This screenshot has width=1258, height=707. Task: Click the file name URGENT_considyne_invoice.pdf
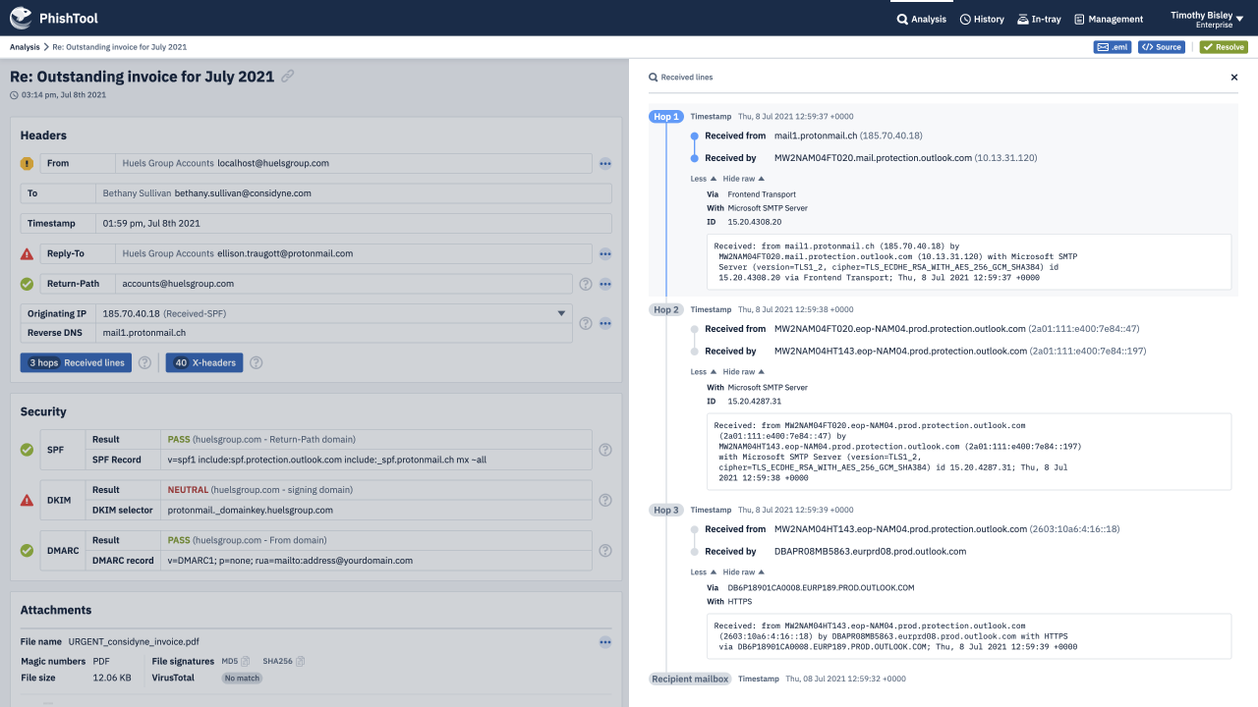pyautogui.click(x=135, y=642)
